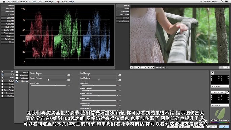Click the loop playback button

point(153,67)
